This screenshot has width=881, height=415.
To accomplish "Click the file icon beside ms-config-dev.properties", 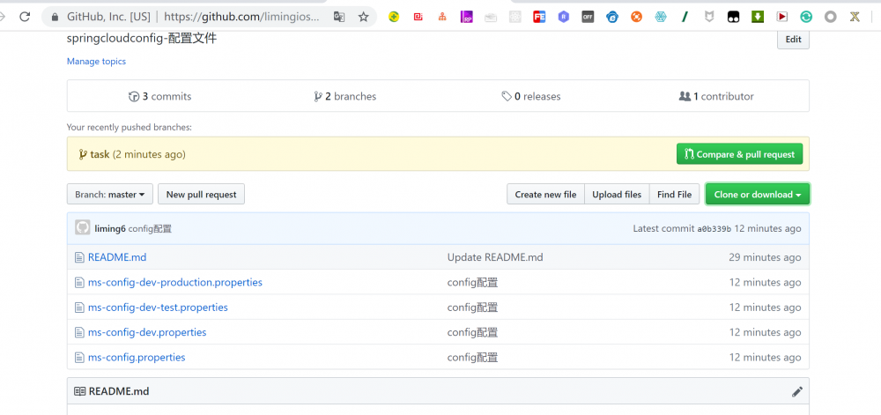I will [x=79, y=332].
